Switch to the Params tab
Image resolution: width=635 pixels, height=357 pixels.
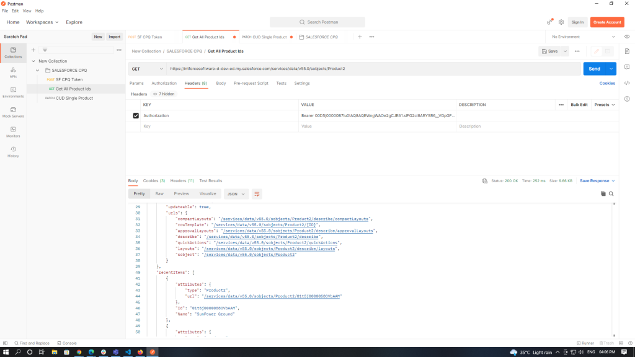pos(136,84)
